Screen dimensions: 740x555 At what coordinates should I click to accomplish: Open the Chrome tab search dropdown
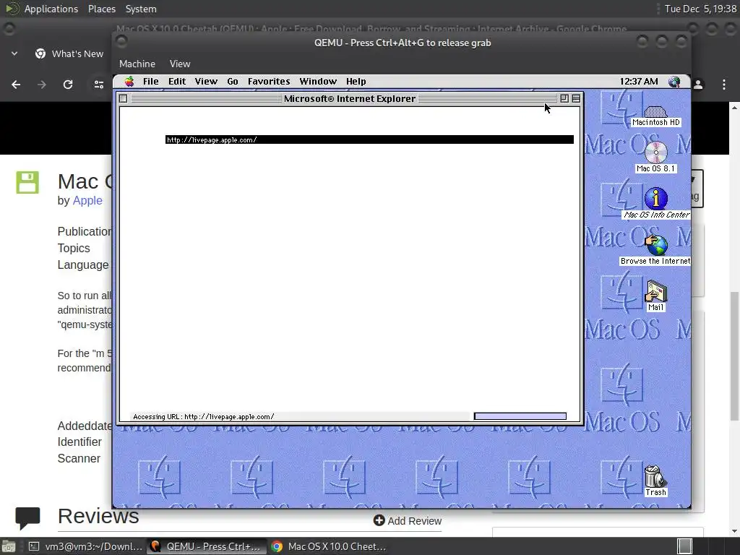(14, 53)
